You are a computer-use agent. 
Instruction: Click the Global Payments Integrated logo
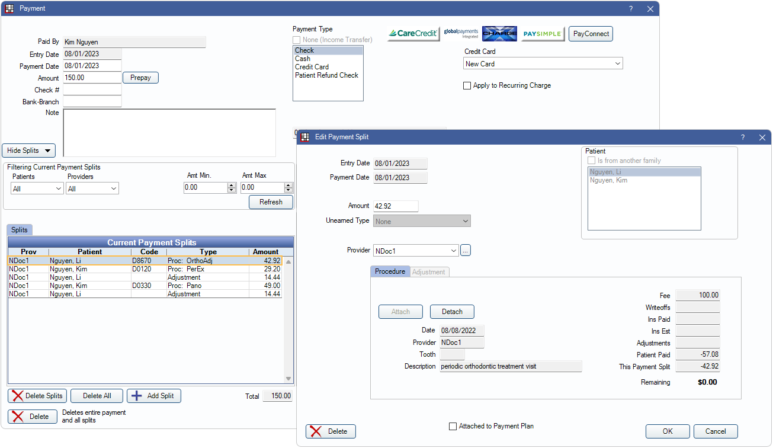coord(461,34)
